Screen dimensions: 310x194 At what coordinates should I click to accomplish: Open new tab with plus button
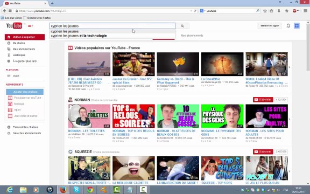52,3
